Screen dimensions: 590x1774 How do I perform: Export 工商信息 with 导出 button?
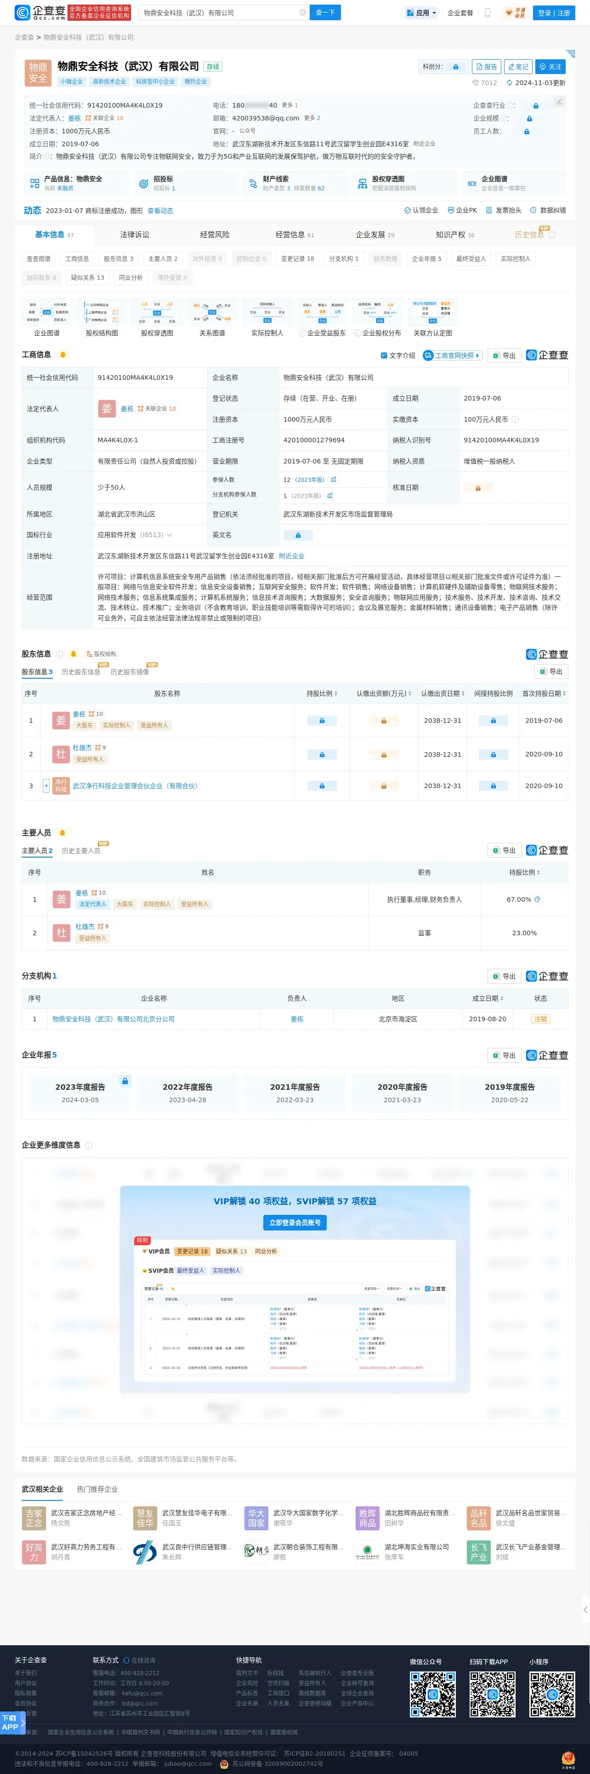(505, 355)
